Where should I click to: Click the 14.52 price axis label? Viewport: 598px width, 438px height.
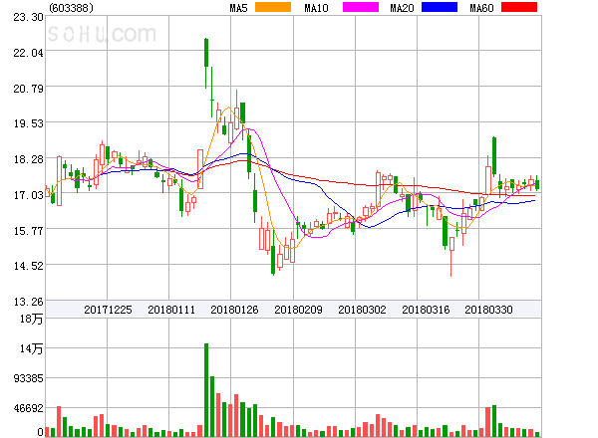click(28, 266)
